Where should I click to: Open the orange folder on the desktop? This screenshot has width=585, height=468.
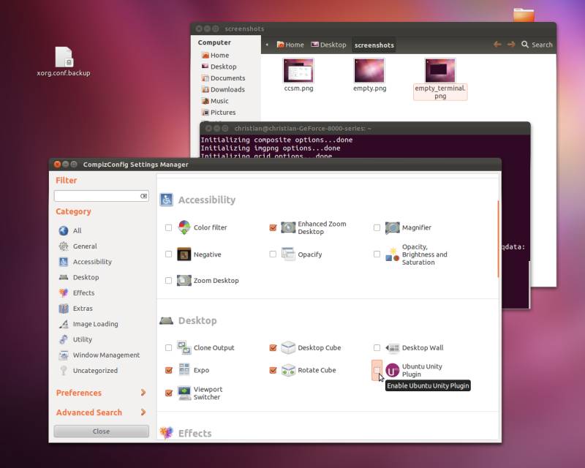(x=524, y=15)
